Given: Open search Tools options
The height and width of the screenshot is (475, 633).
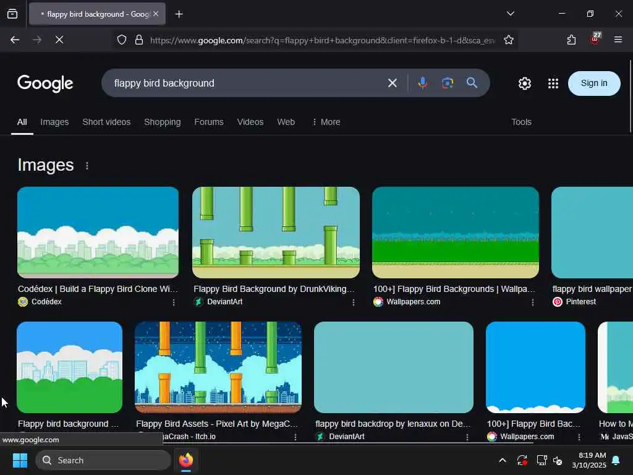Looking at the screenshot, I should pyautogui.click(x=521, y=122).
